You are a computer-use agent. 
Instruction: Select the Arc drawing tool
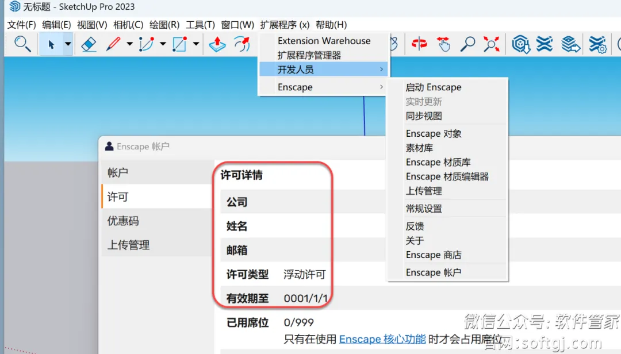[x=147, y=44]
